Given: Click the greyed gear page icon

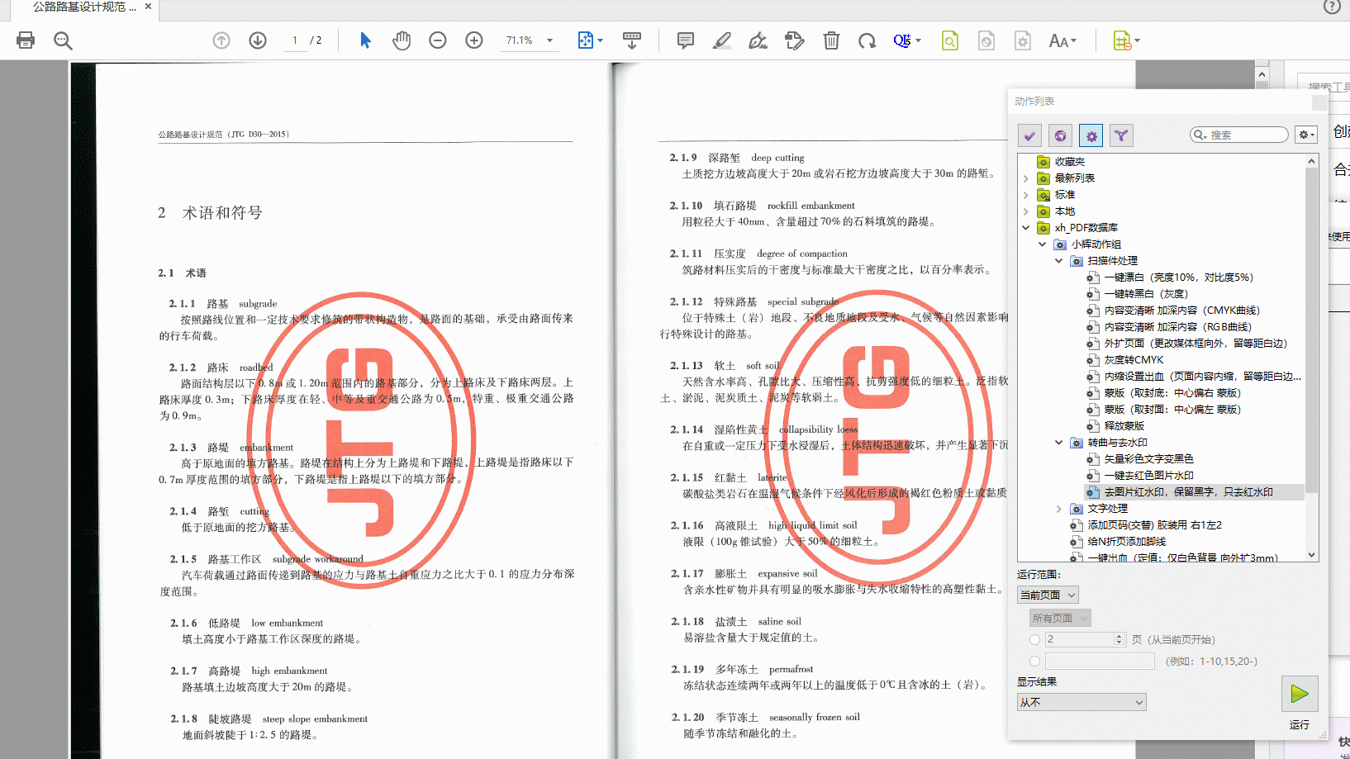Looking at the screenshot, I should click(1023, 40).
